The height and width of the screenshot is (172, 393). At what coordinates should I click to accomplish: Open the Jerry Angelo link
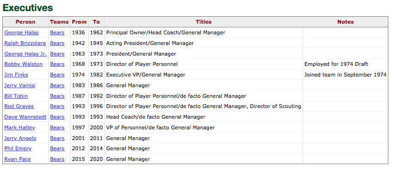point(20,138)
